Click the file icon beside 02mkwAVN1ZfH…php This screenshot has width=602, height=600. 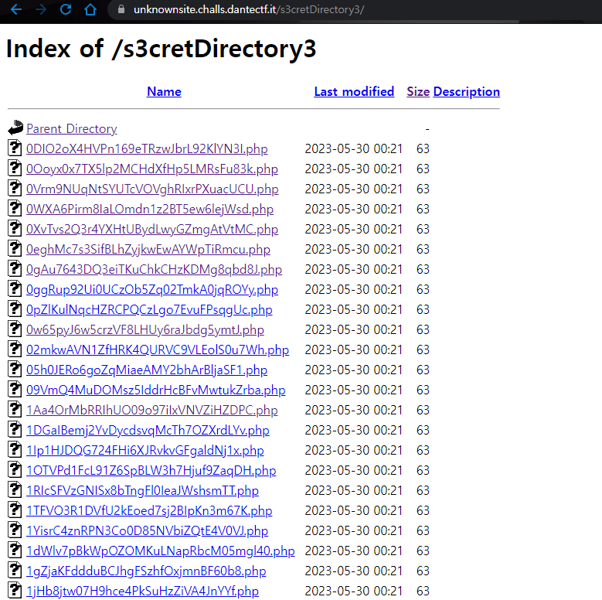[15, 349]
